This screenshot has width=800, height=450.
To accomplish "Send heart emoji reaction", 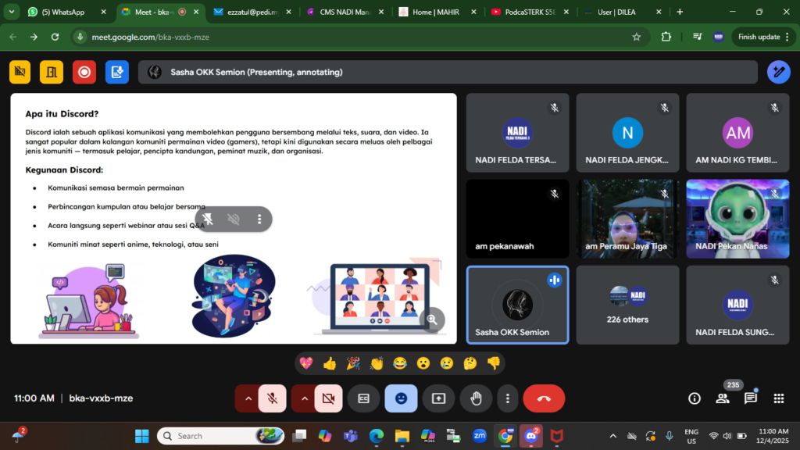I will point(306,363).
